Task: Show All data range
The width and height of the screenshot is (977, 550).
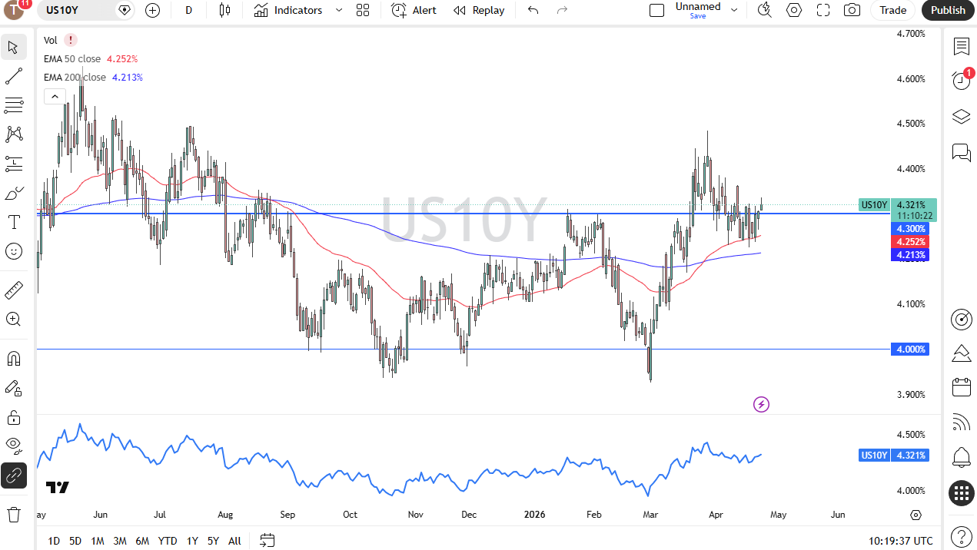Action: pos(234,541)
